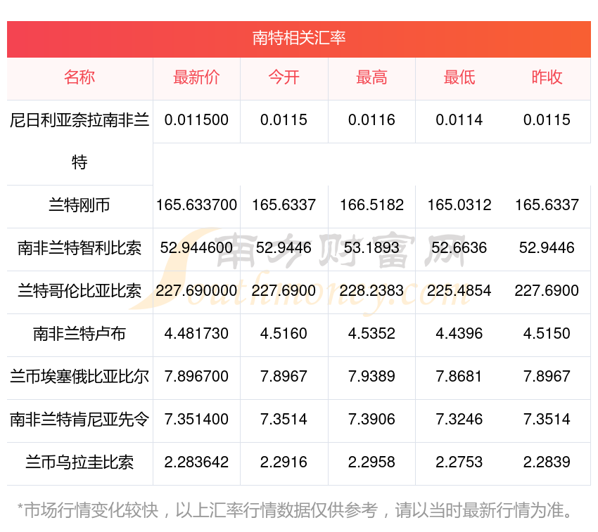Click latest price 0.011500

tap(196, 120)
